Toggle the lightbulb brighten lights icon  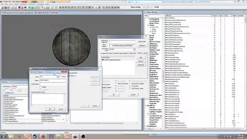point(42,7)
